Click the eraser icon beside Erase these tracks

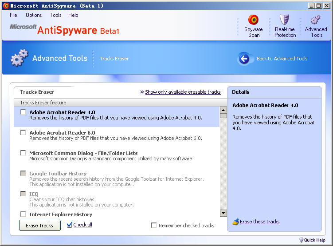click(x=236, y=222)
